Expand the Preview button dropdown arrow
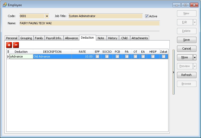201x138 pixels. click(195, 66)
